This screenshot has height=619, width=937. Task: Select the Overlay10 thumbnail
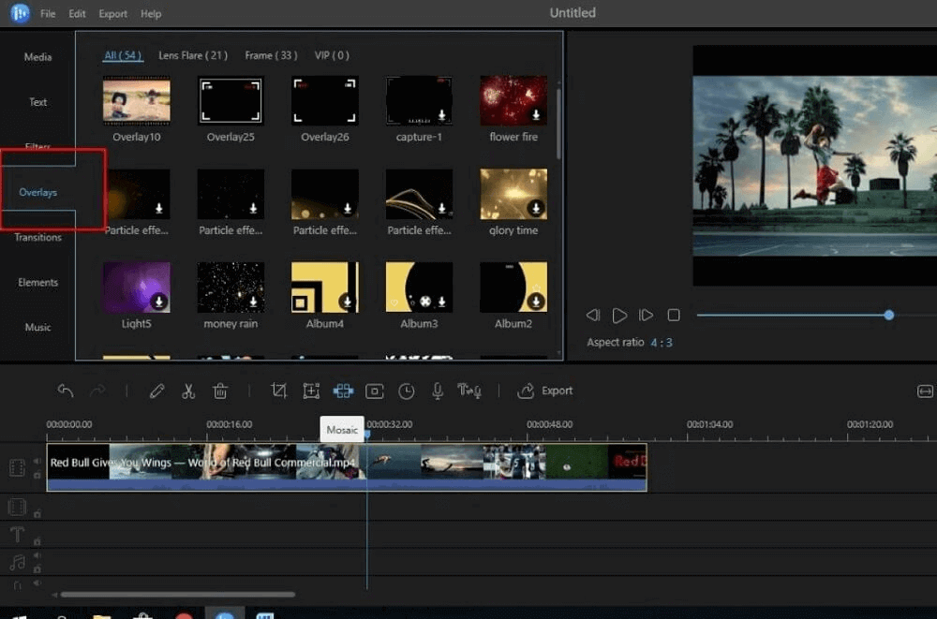tap(137, 100)
